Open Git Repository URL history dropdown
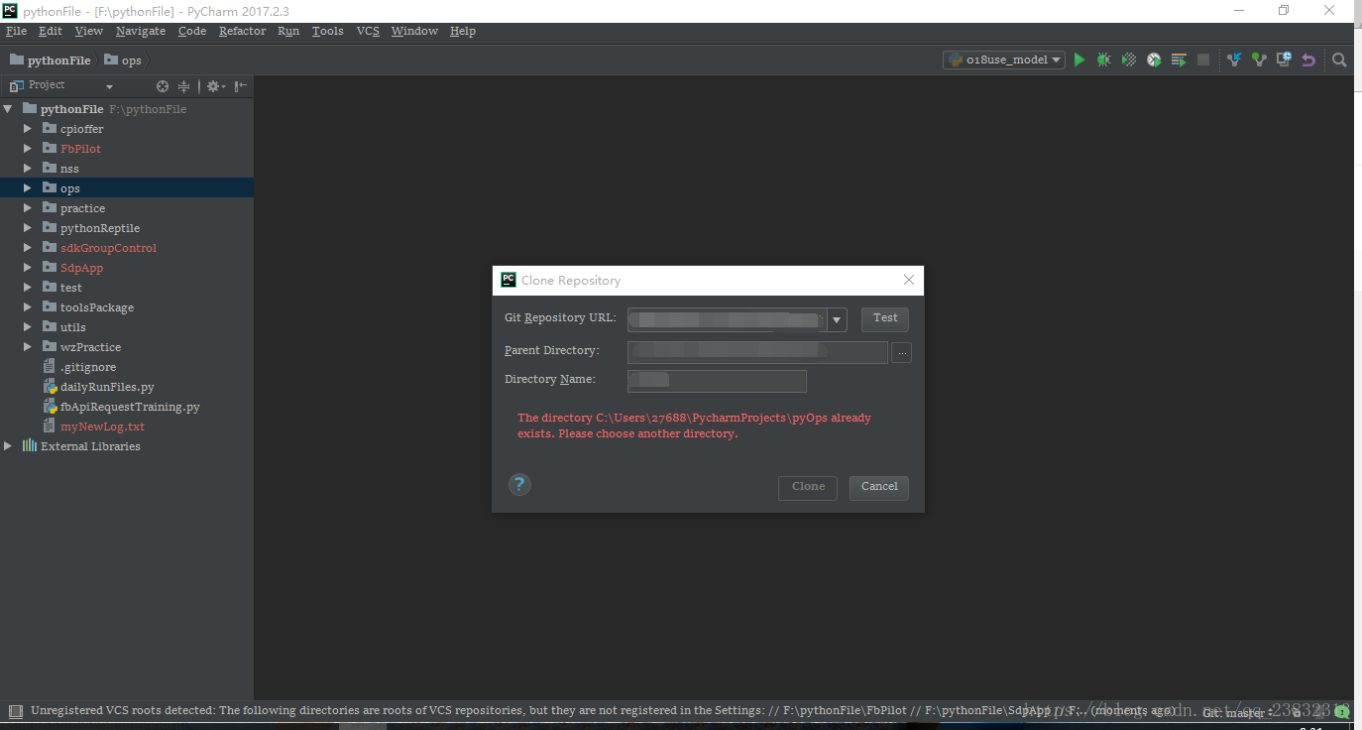The height and width of the screenshot is (730, 1362). point(838,319)
